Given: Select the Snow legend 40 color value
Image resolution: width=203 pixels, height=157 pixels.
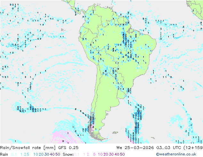Looking at the screenshot, I should point(117,154).
